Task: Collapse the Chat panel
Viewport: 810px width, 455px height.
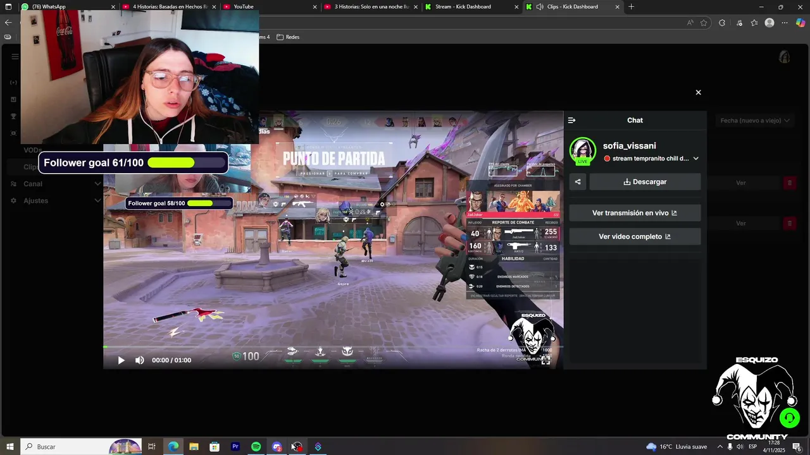Action: pyautogui.click(x=572, y=120)
